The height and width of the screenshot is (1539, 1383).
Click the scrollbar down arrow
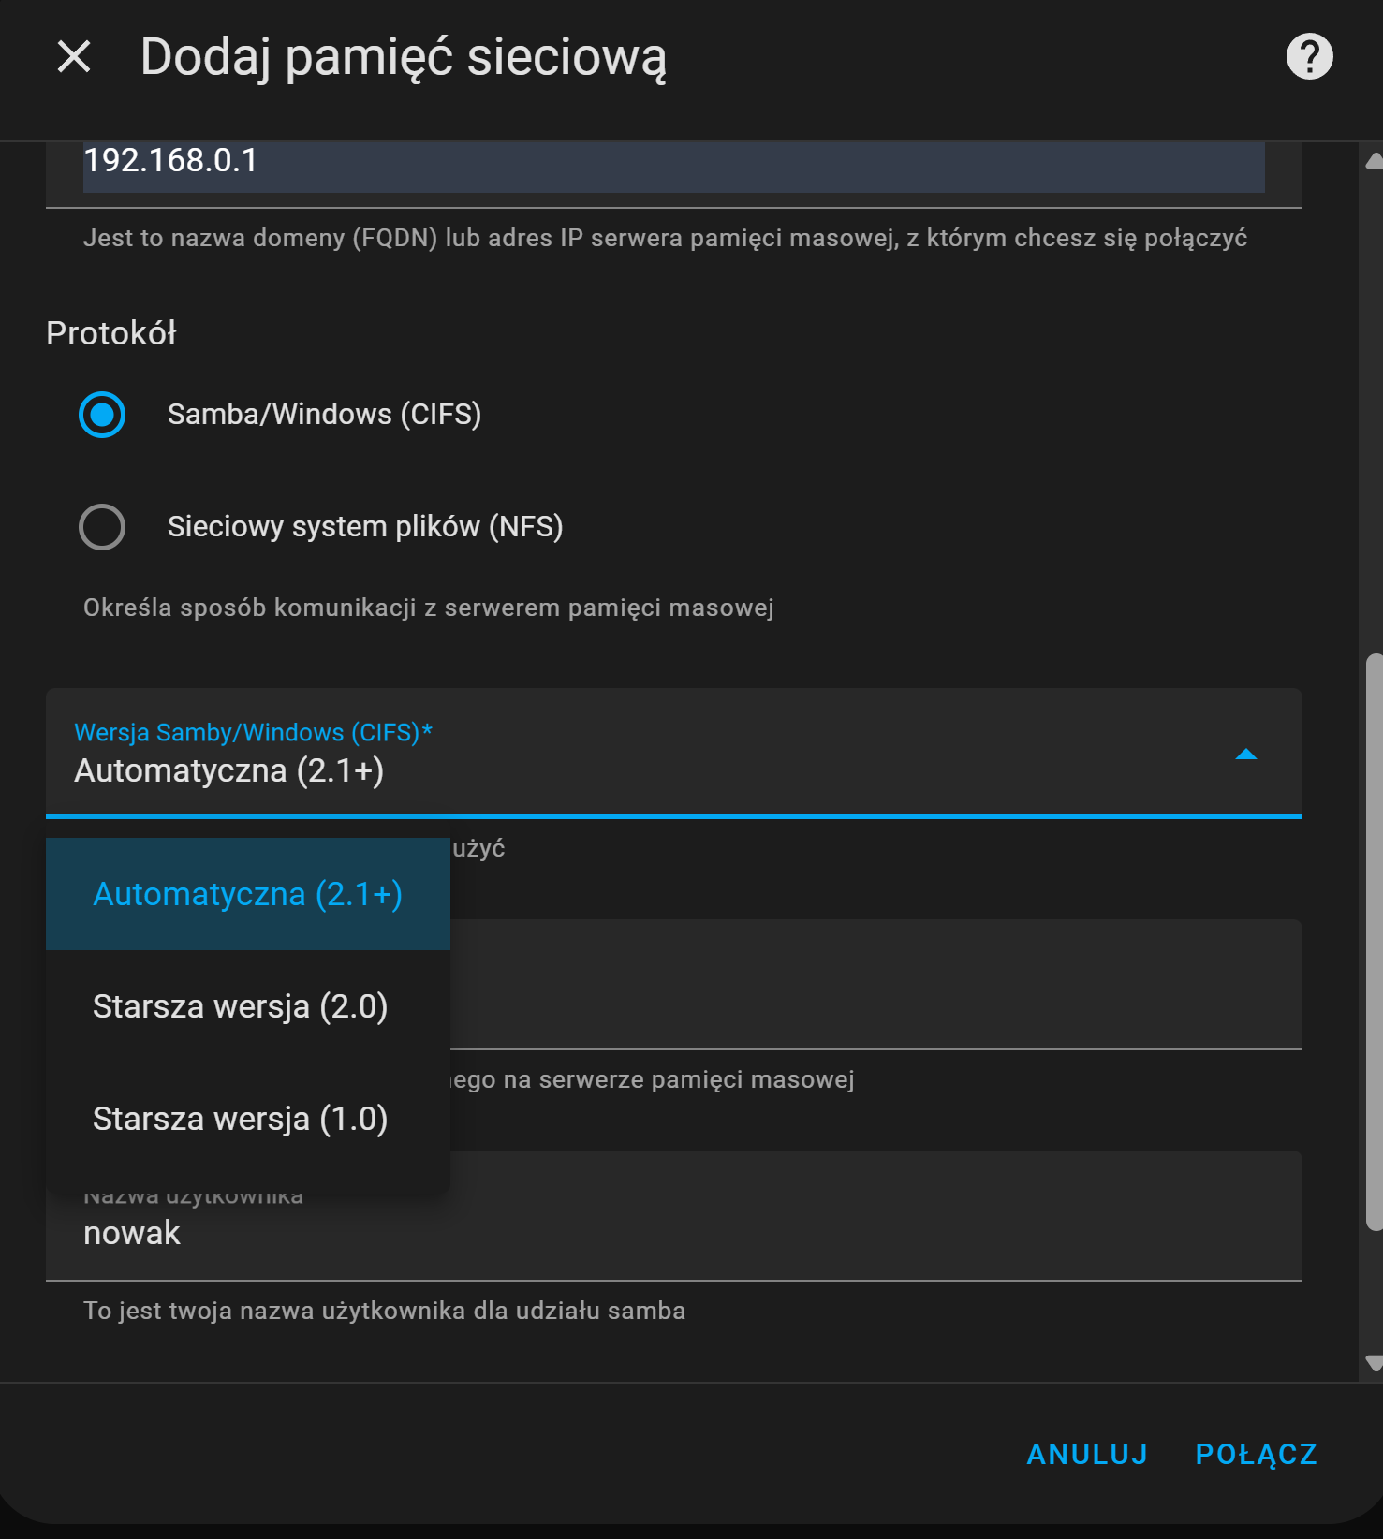pyautogui.click(x=1373, y=1363)
